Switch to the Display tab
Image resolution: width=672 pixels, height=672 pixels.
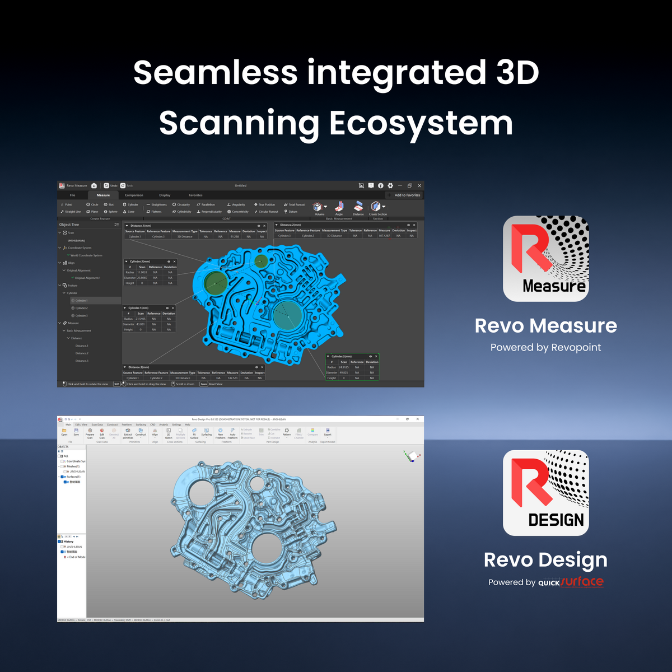pyautogui.click(x=165, y=195)
